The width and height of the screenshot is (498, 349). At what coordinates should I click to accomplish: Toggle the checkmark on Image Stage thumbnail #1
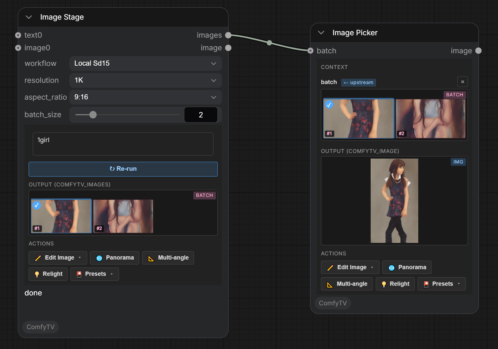pos(37,205)
